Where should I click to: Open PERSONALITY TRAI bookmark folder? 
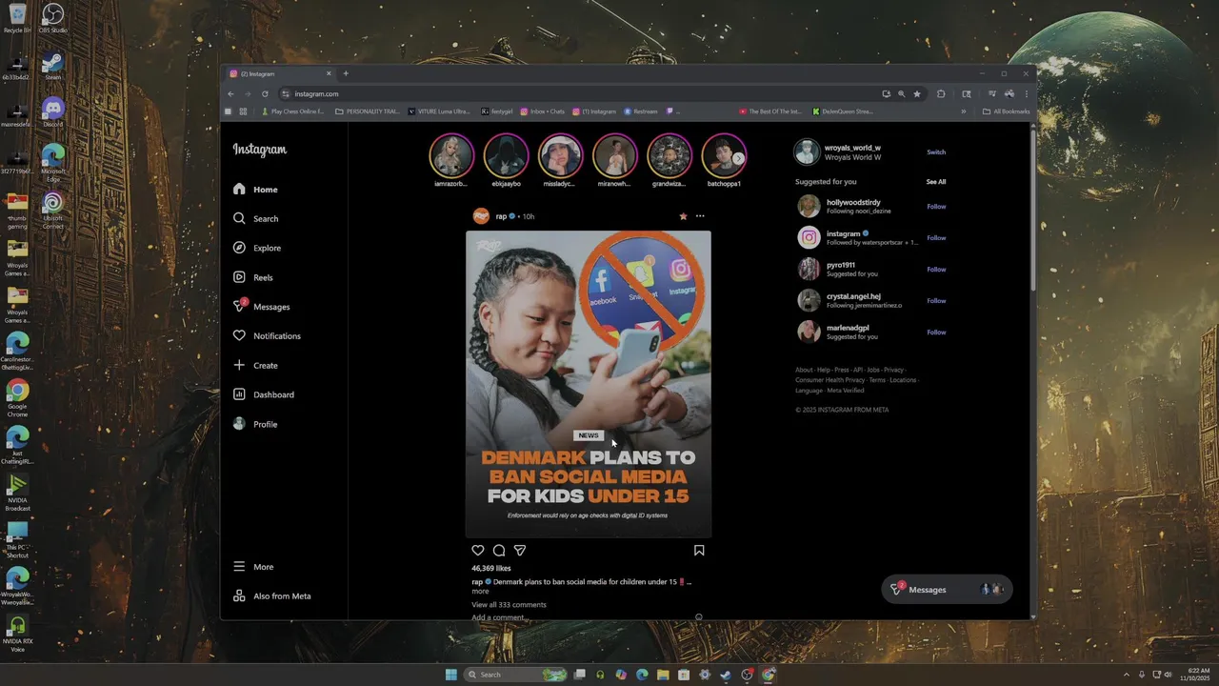coord(368,111)
